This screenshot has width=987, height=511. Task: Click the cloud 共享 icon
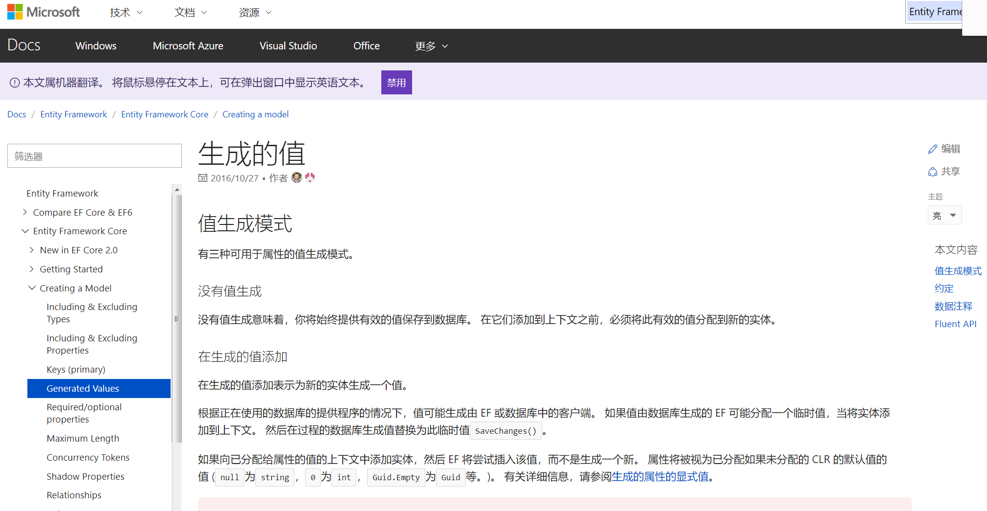click(933, 172)
